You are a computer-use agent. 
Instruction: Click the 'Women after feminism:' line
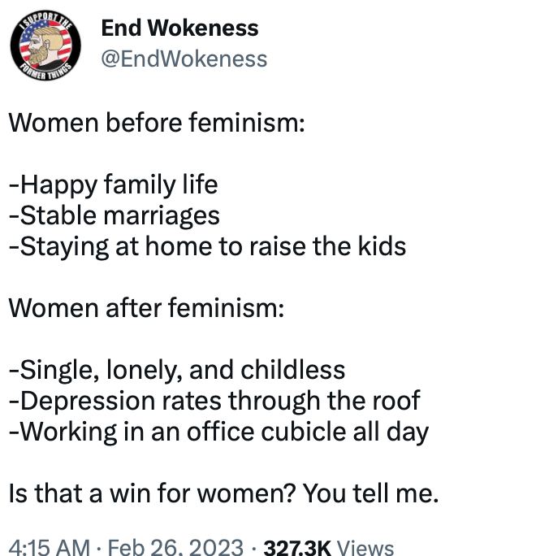[x=146, y=307]
